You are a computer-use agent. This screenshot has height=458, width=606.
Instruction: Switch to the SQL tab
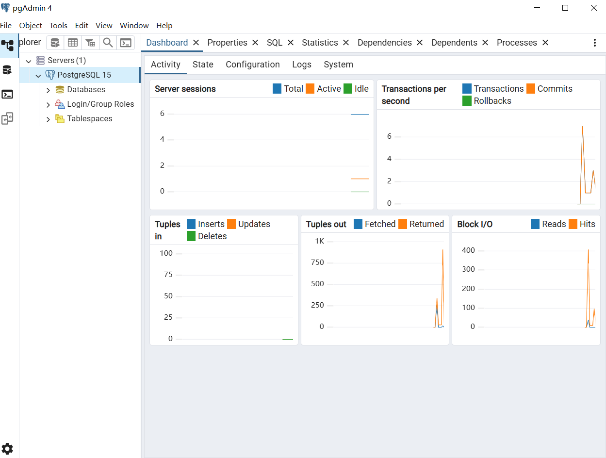pos(275,43)
